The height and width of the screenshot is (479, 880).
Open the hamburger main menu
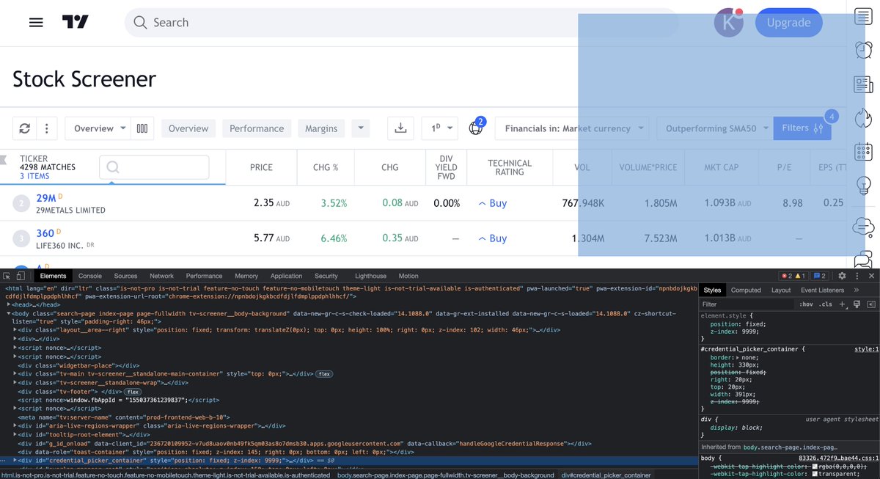36,22
